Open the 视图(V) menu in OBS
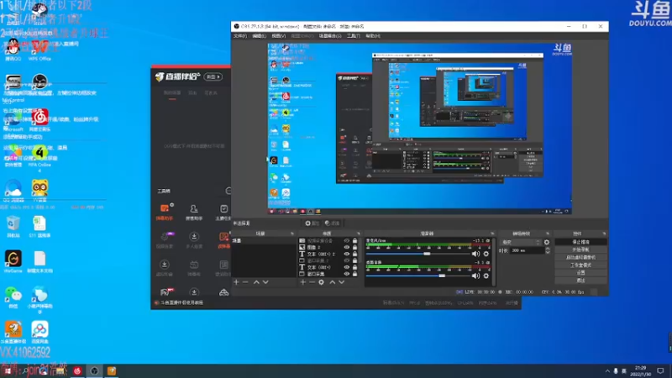 pos(279,36)
